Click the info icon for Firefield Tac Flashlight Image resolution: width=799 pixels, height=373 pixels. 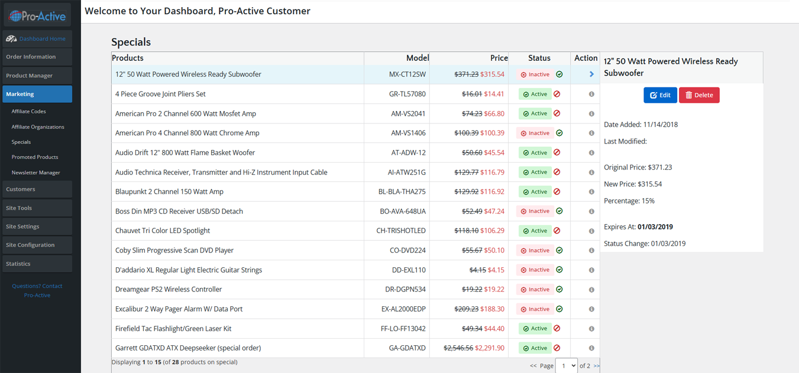coord(591,329)
